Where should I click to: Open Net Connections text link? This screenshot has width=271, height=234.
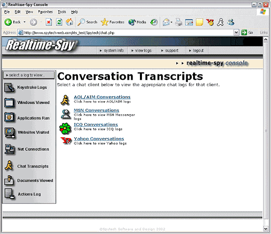coord(33,149)
